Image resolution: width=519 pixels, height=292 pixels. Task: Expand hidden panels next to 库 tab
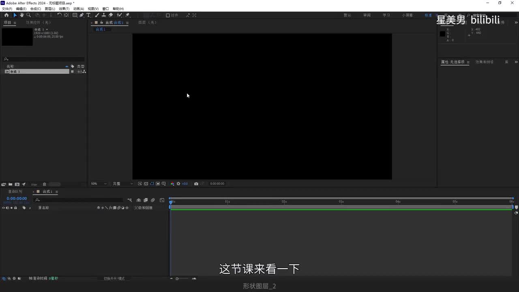point(516,62)
